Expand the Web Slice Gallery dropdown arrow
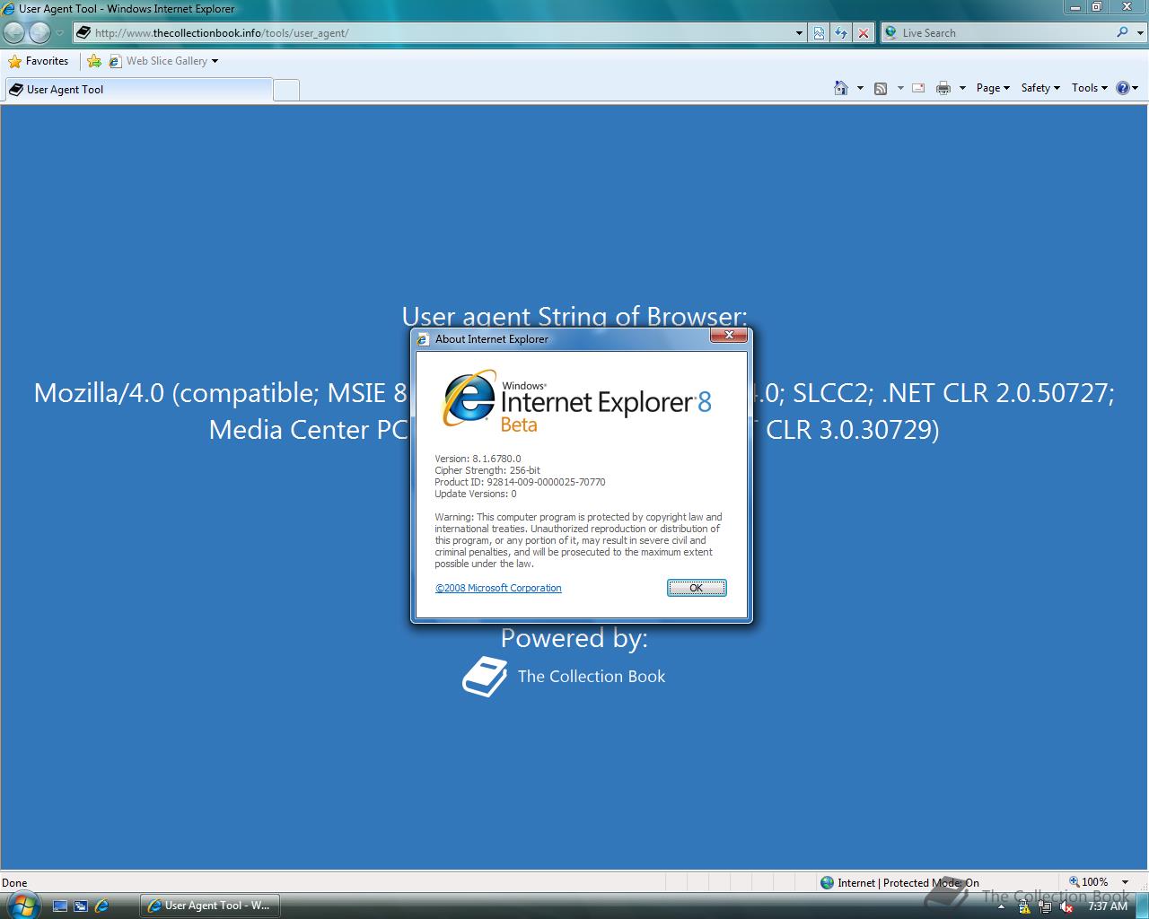Image resolution: width=1149 pixels, height=919 pixels. tap(215, 61)
